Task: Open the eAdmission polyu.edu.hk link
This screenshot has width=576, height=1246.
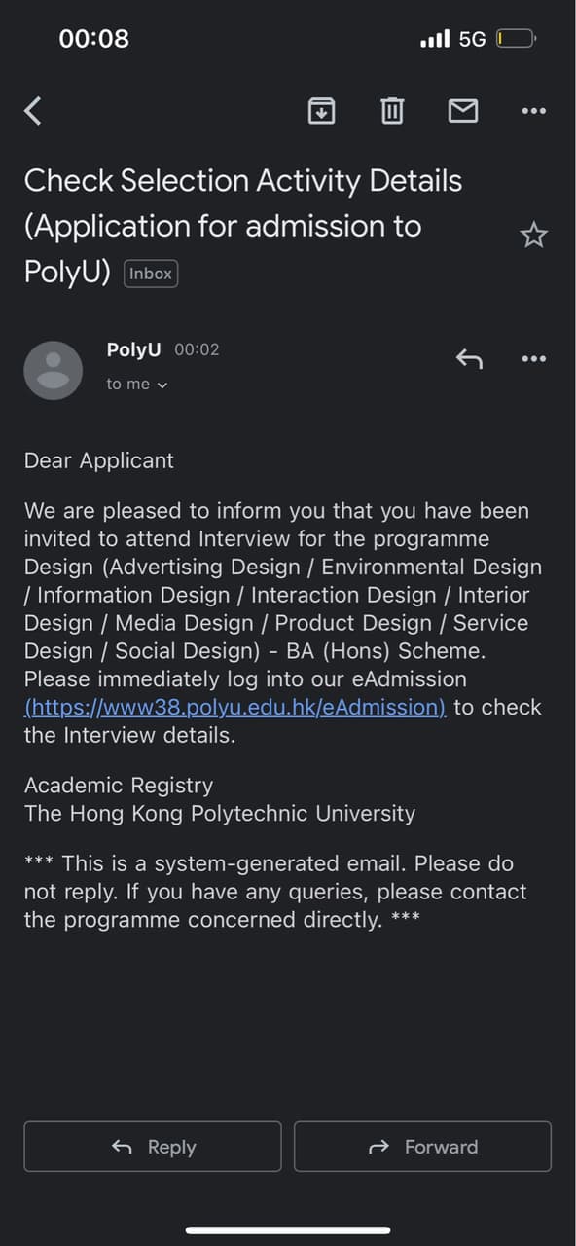Action: coord(235,707)
